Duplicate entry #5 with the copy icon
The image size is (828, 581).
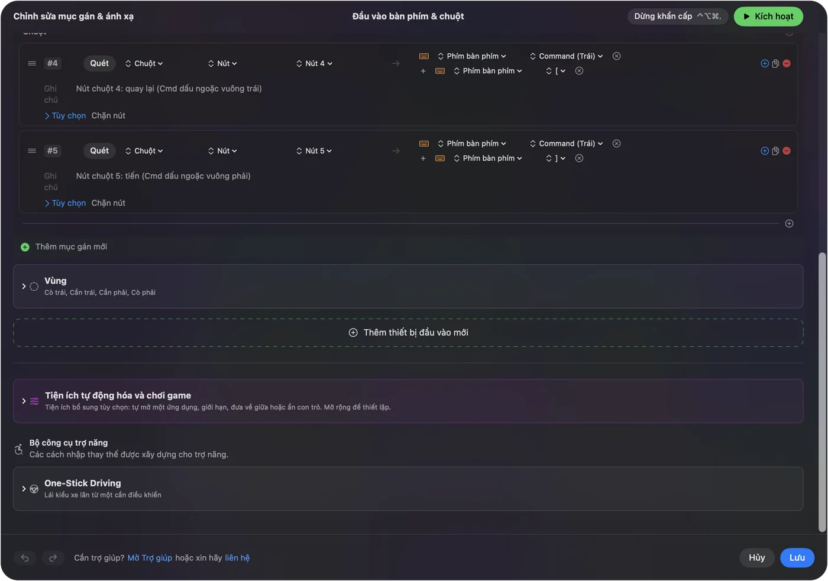(775, 151)
